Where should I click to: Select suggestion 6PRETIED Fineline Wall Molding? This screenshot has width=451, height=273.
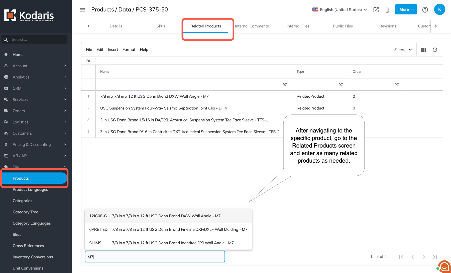pyautogui.click(x=168, y=229)
